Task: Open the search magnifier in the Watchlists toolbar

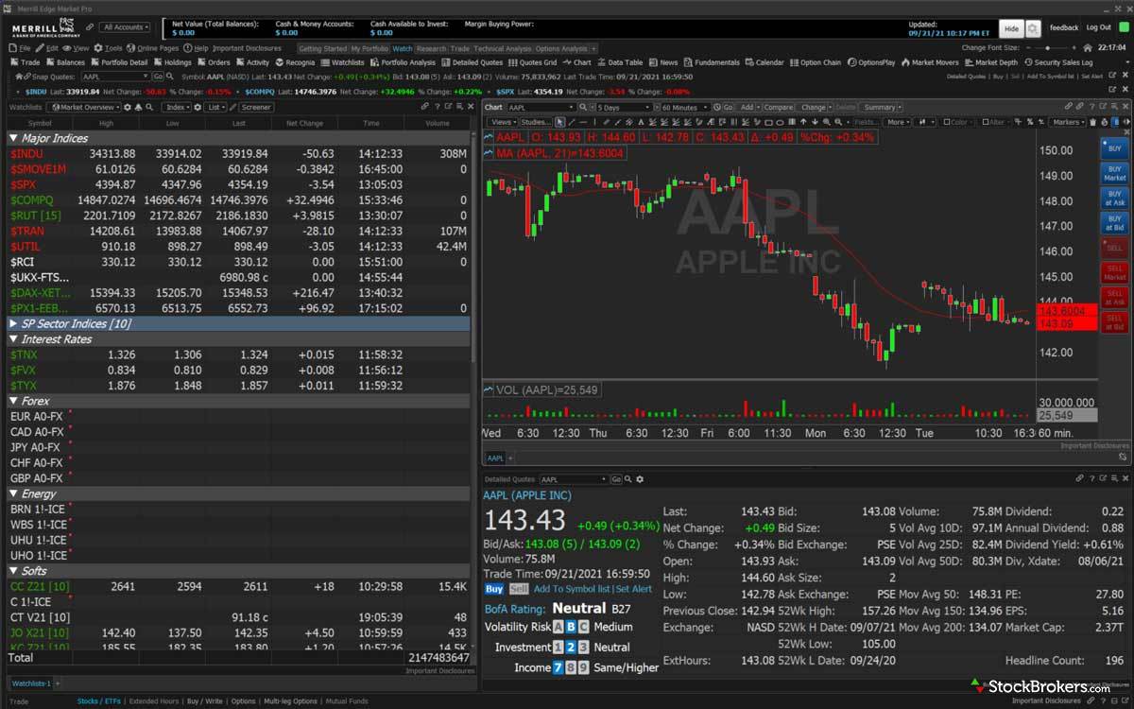Action: 150,108
